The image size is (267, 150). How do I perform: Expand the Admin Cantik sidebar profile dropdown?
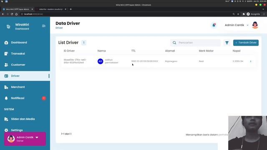tap(37, 137)
